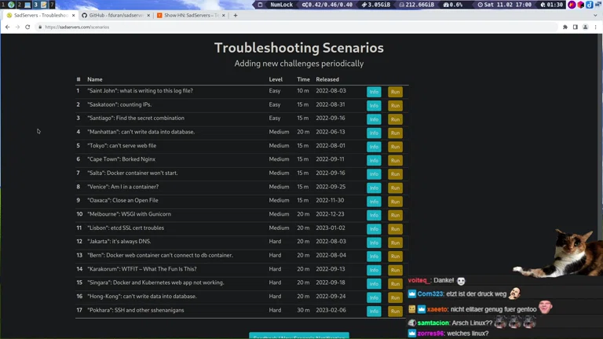The image size is (603, 339).
Task: Run the "Singara" scenario
Action: click(x=395, y=283)
